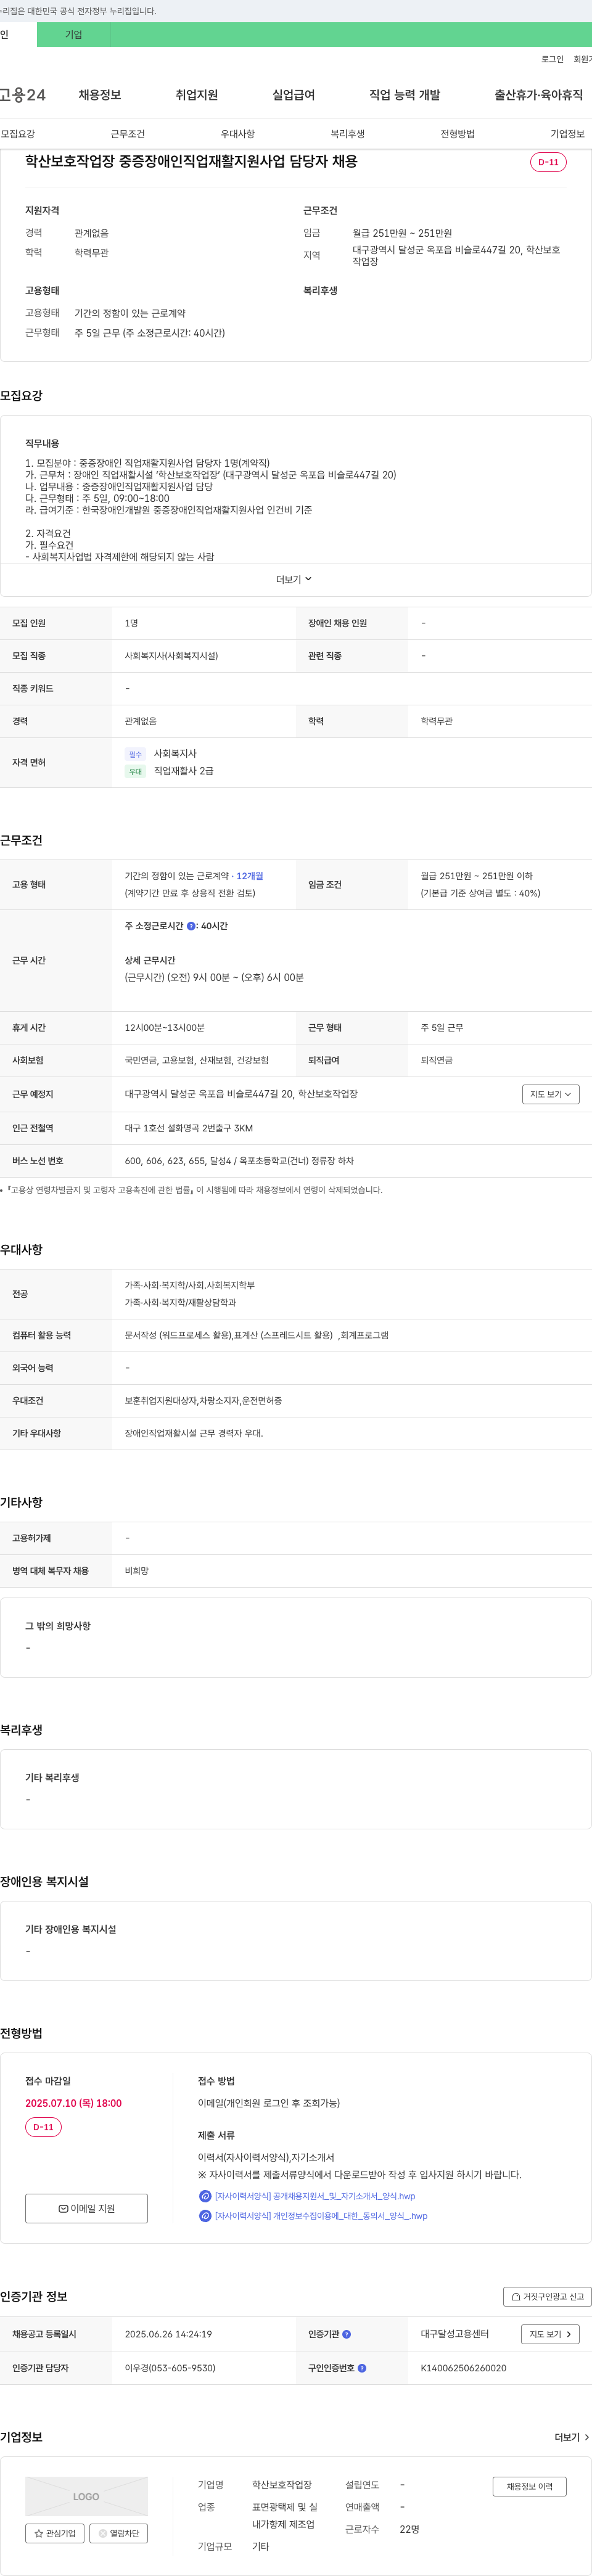Switch to the 기업 tab
Viewport: 592px width, 2576px height.
click(x=74, y=34)
